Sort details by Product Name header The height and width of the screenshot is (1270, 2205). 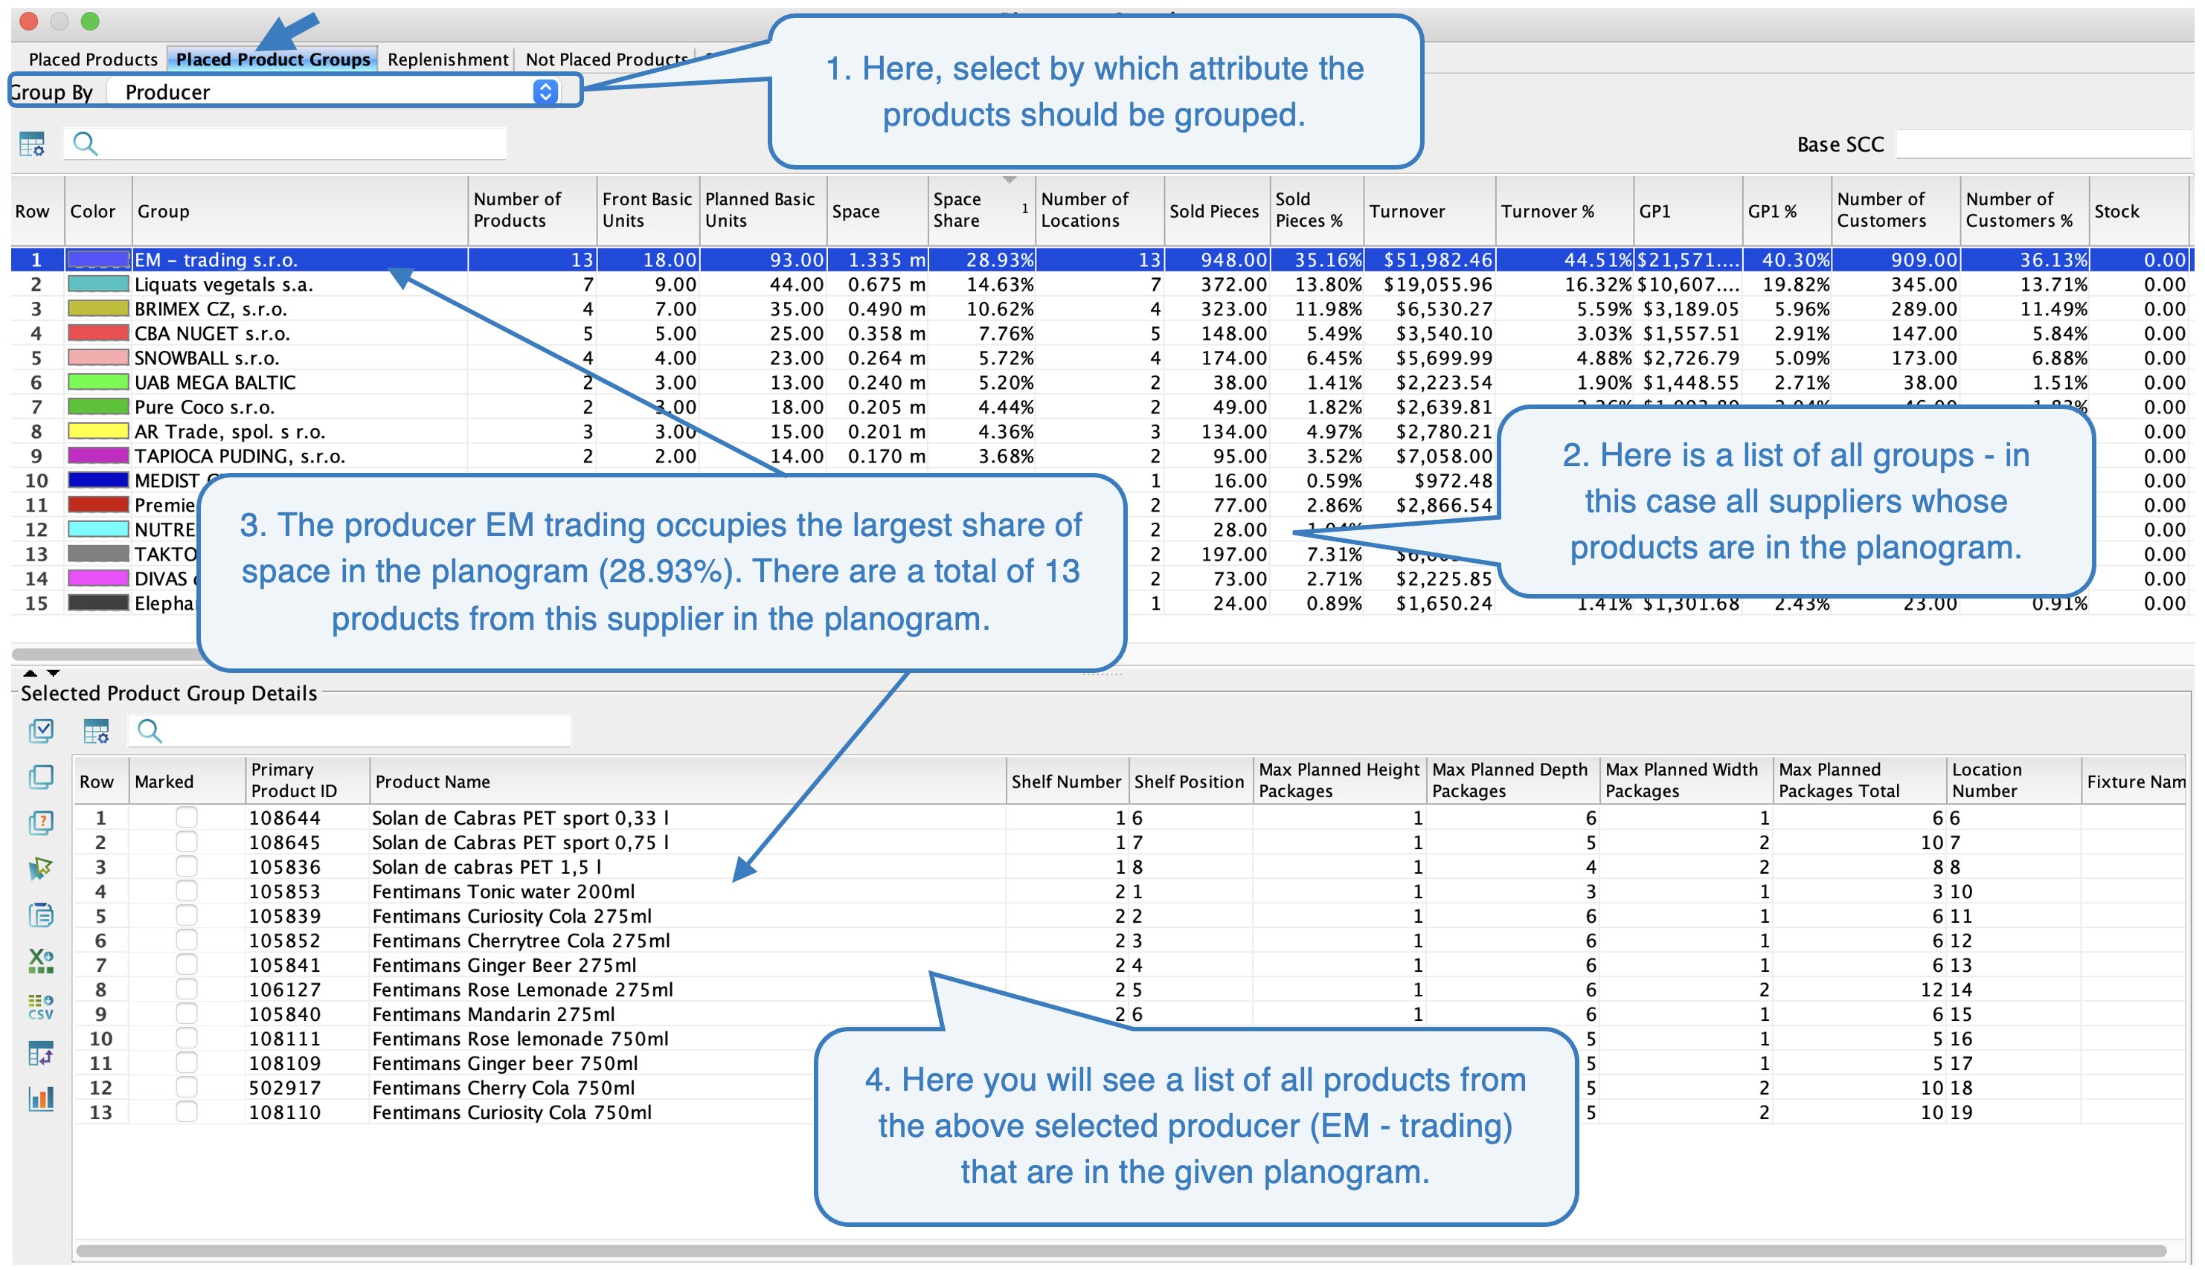click(687, 781)
